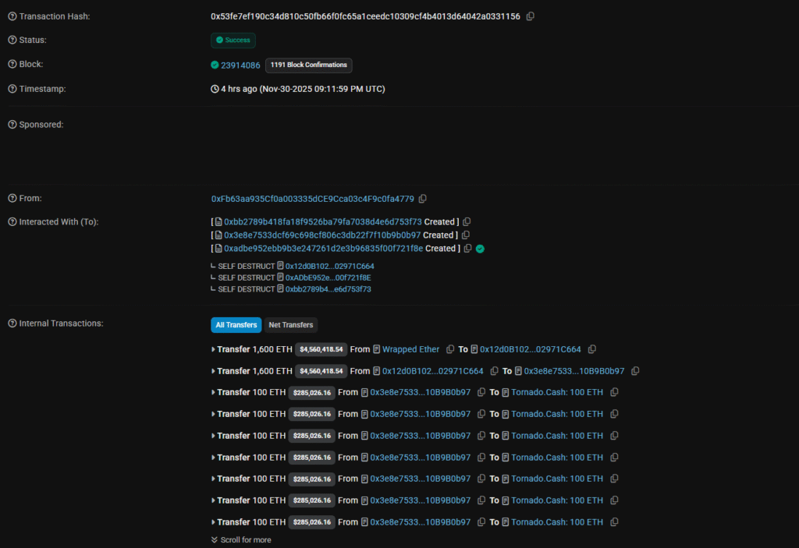This screenshot has width=799, height=548.
Task: Copy the first Tornado.Cash 100 ETH address
Action: [614, 392]
